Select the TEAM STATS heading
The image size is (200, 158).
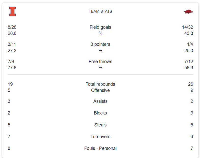click(100, 11)
